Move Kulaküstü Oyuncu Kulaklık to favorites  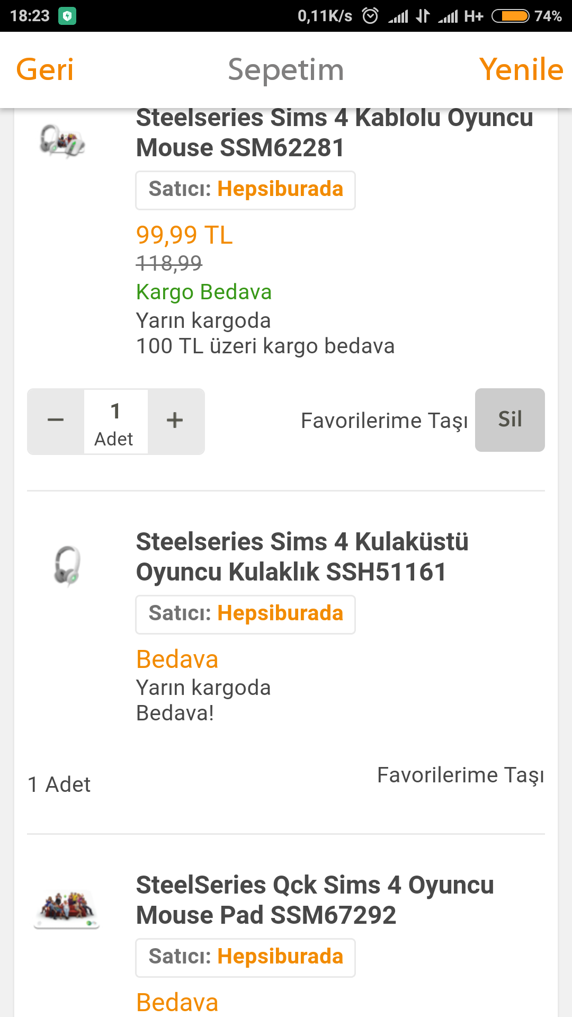click(x=460, y=775)
